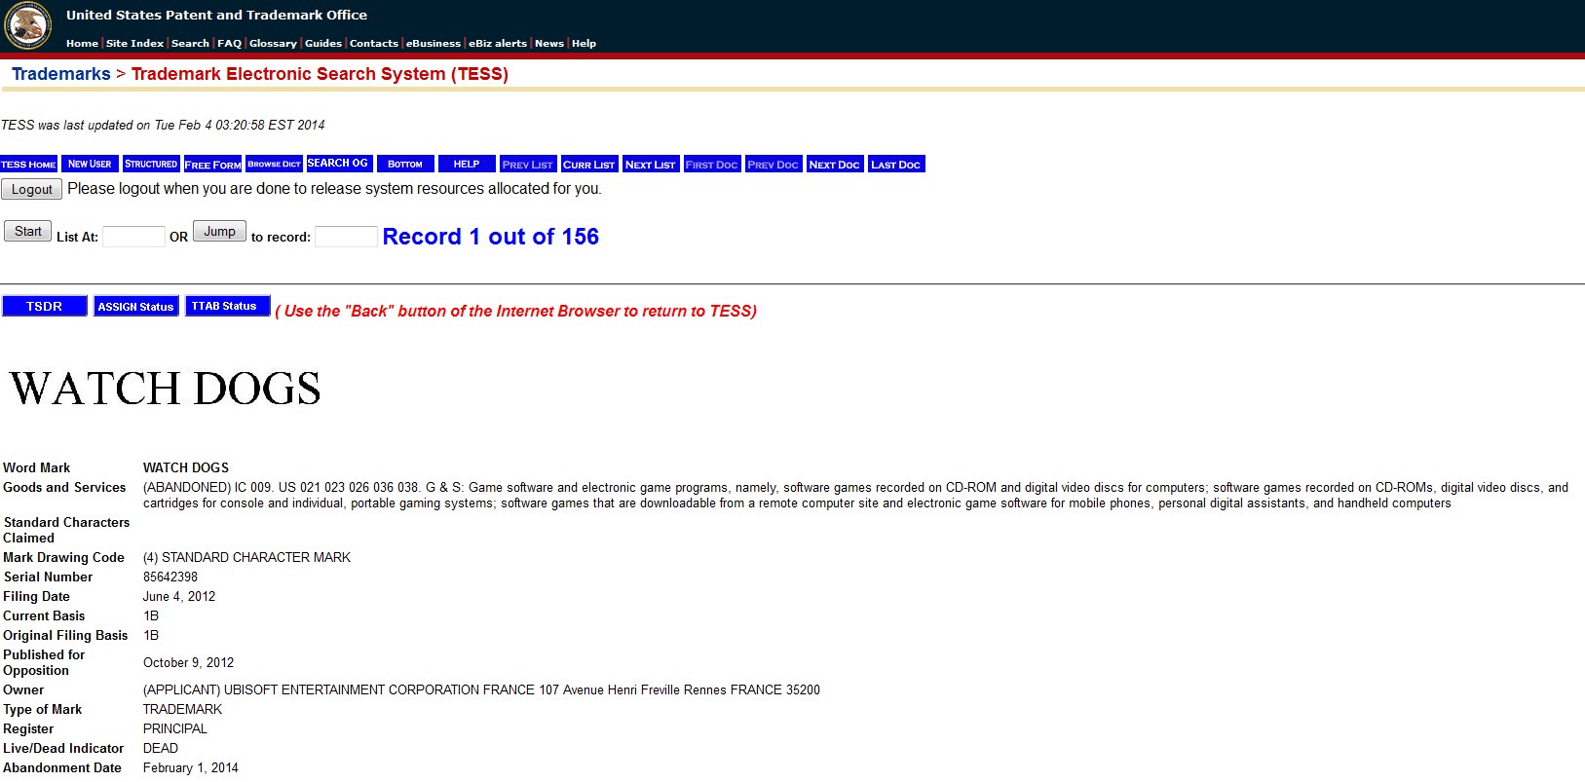This screenshot has height=782, width=1585.
Task: Click the Next List button
Action: (x=651, y=164)
